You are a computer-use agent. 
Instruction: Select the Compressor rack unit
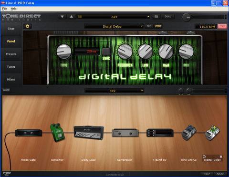click(x=125, y=133)
